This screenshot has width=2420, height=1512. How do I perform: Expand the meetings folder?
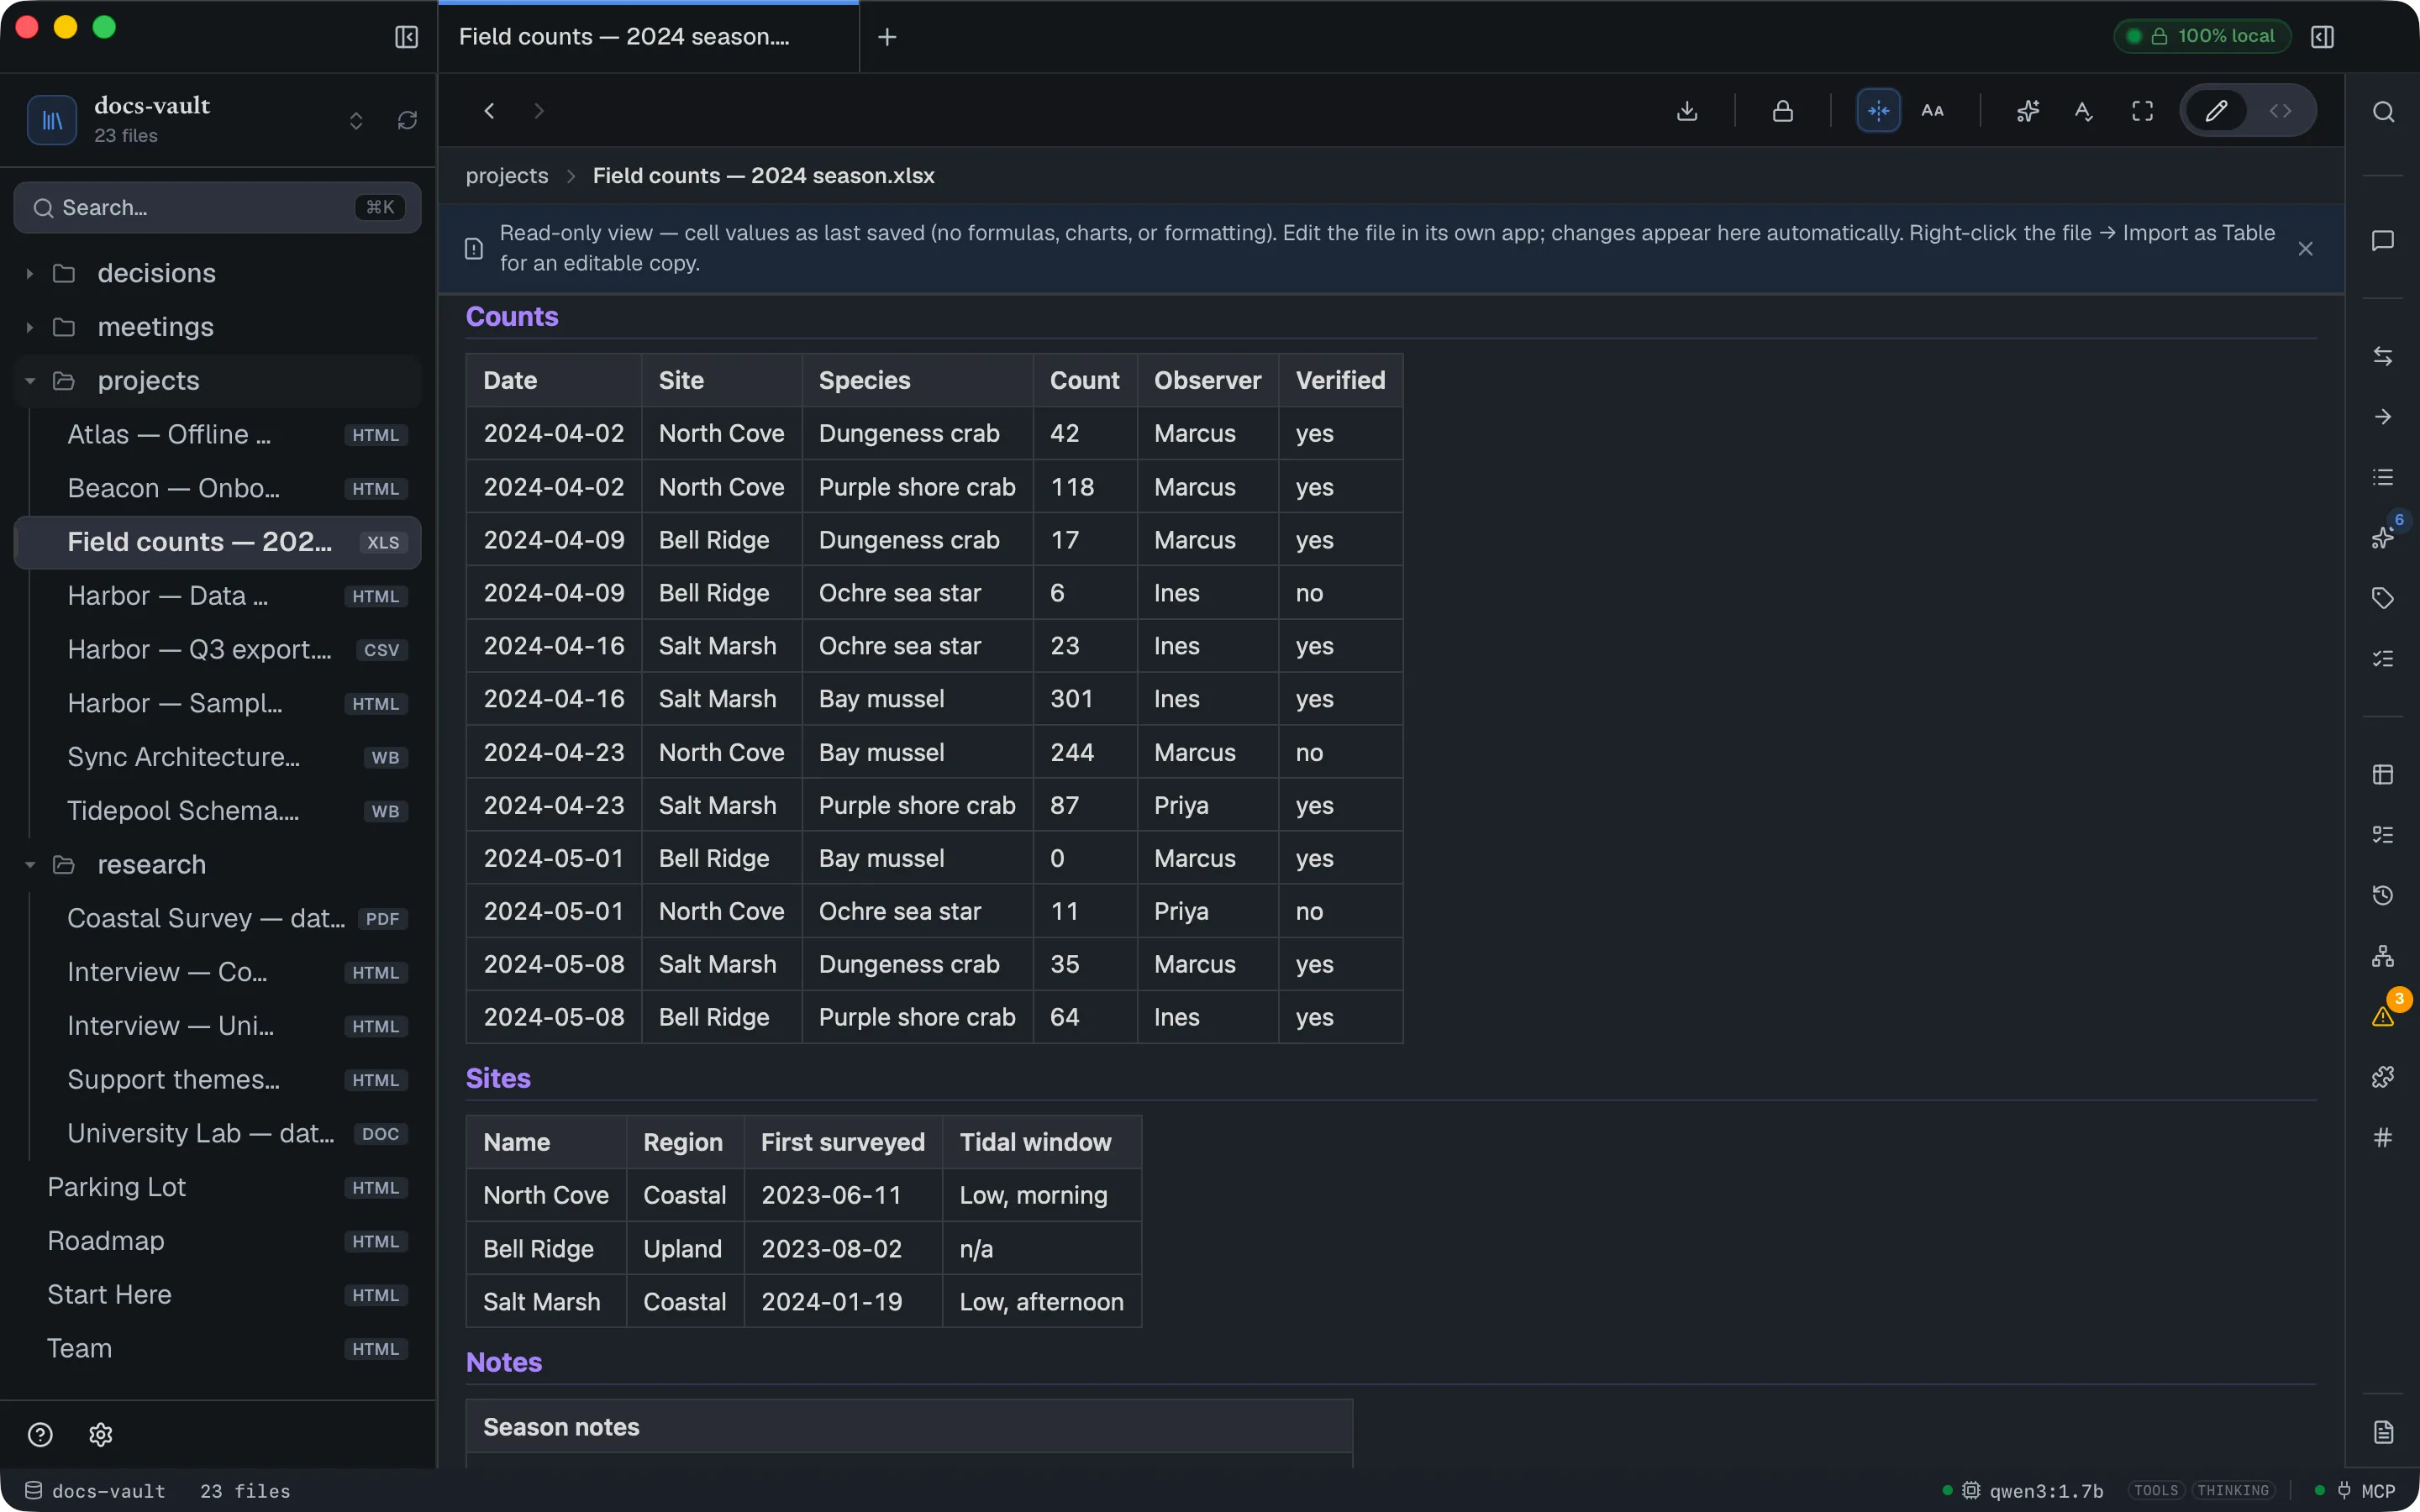[218, 327]
